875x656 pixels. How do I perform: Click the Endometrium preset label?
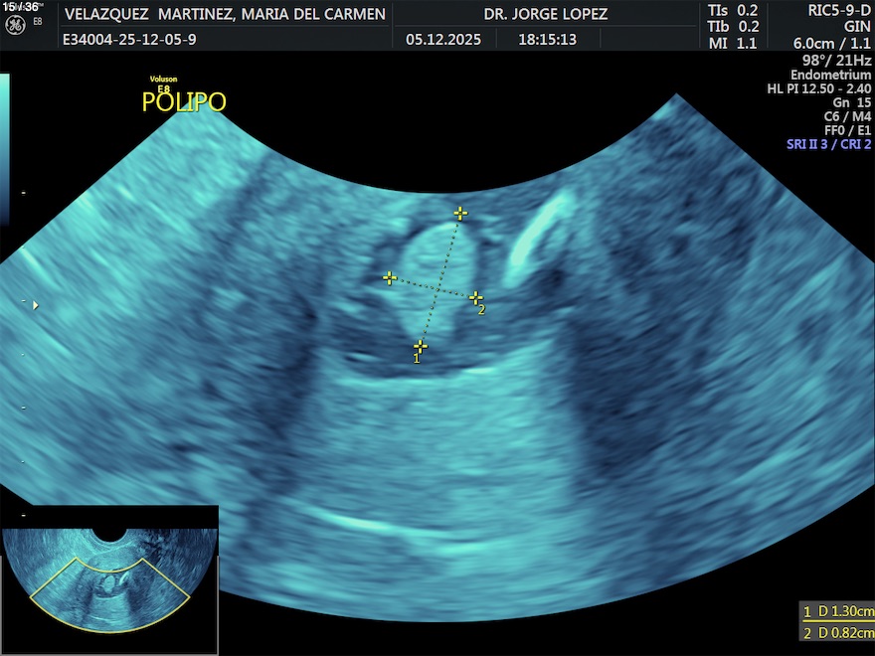[830, 76]
